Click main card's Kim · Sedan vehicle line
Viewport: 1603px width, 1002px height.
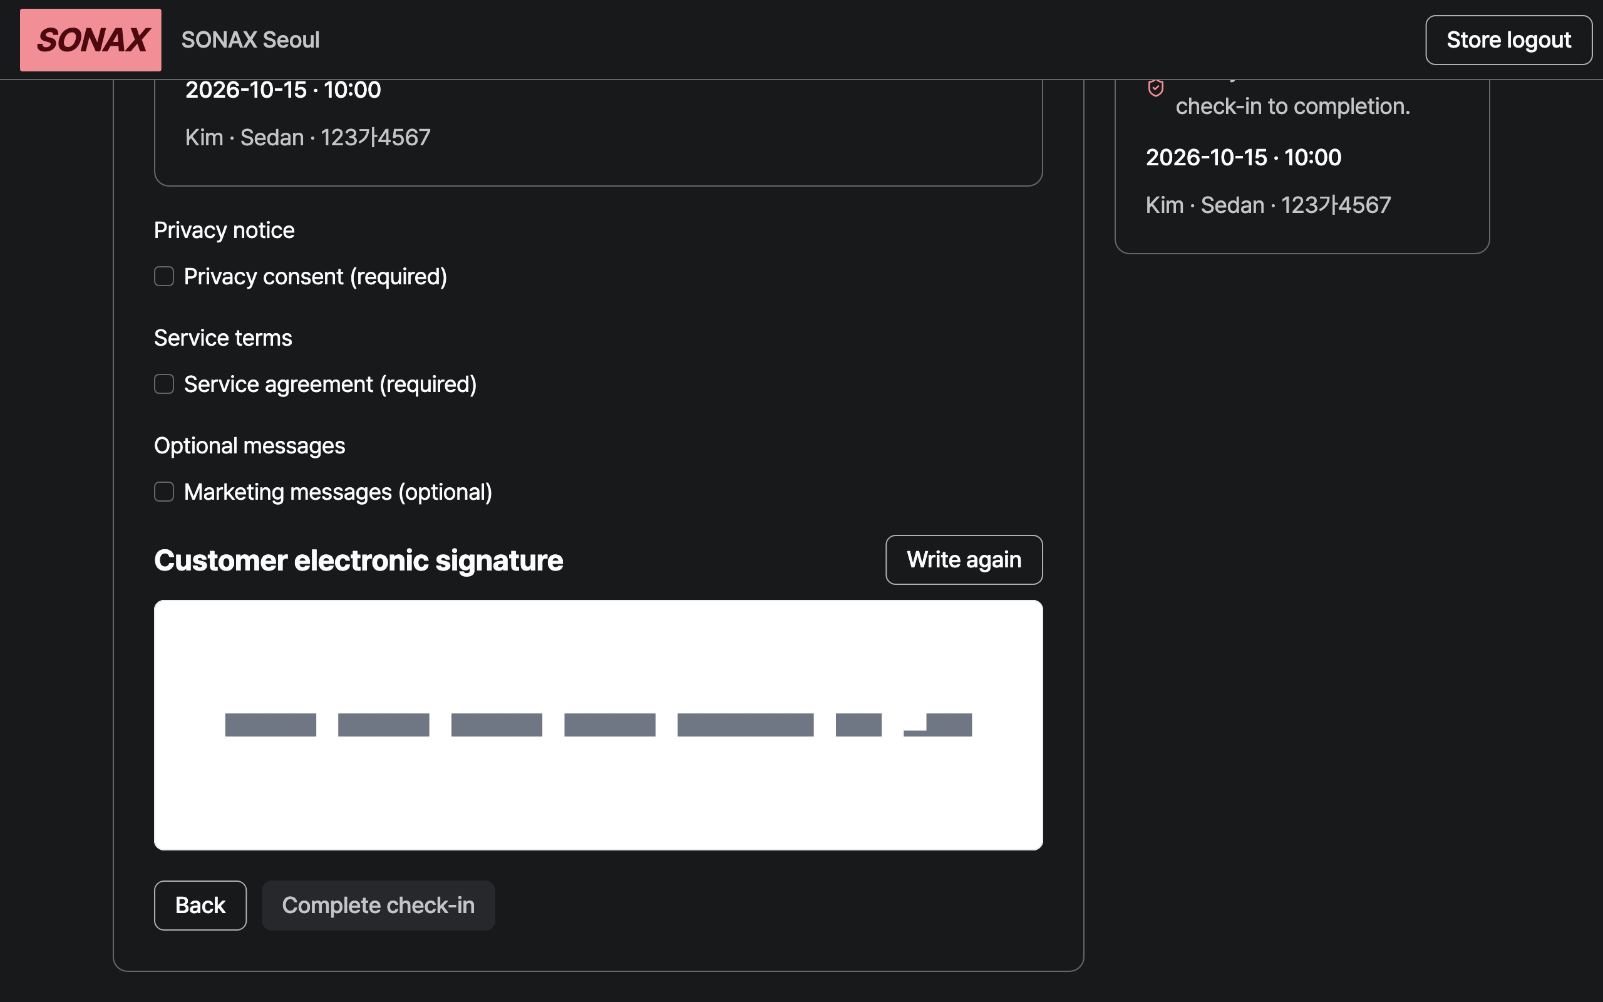point(307,137)
